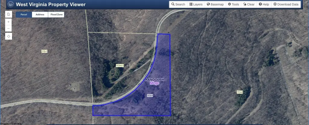Open the Layers panel
This screenshot has width=309, height=125.
(x=196, y=4)
